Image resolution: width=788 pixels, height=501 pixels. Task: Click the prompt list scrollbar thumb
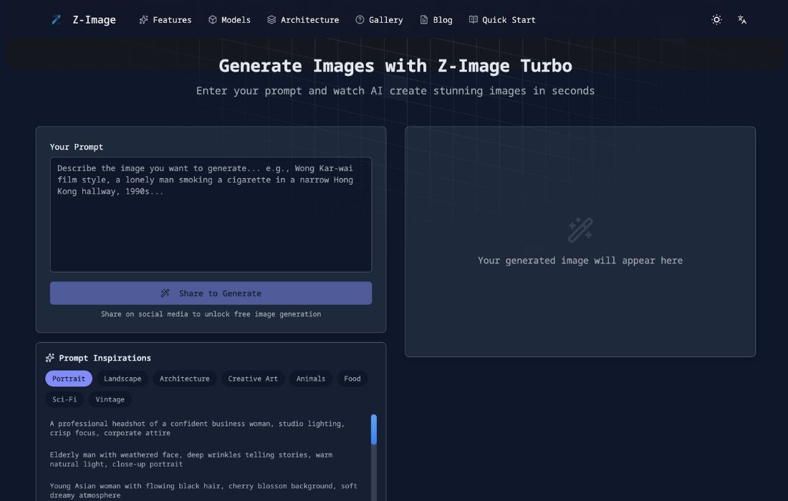pyautogui.click(x=373, y=429)
